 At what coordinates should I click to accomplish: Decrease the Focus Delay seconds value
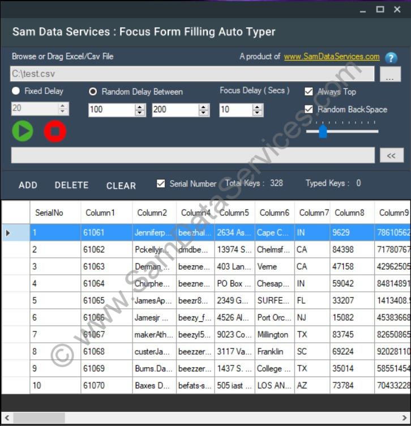pyautogui.click(x=258, y=113)
